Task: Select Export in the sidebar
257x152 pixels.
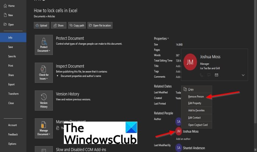Action: (x=11, y=84)
